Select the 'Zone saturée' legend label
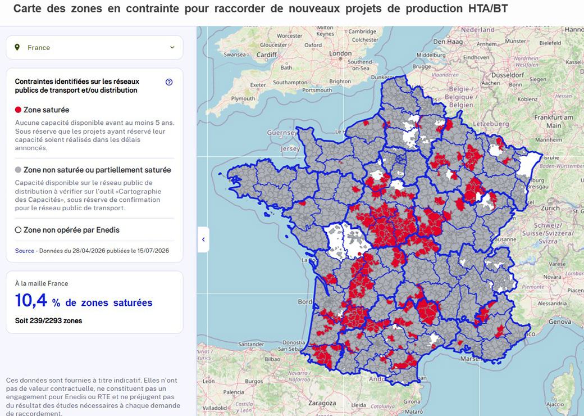 pos(46,110)
